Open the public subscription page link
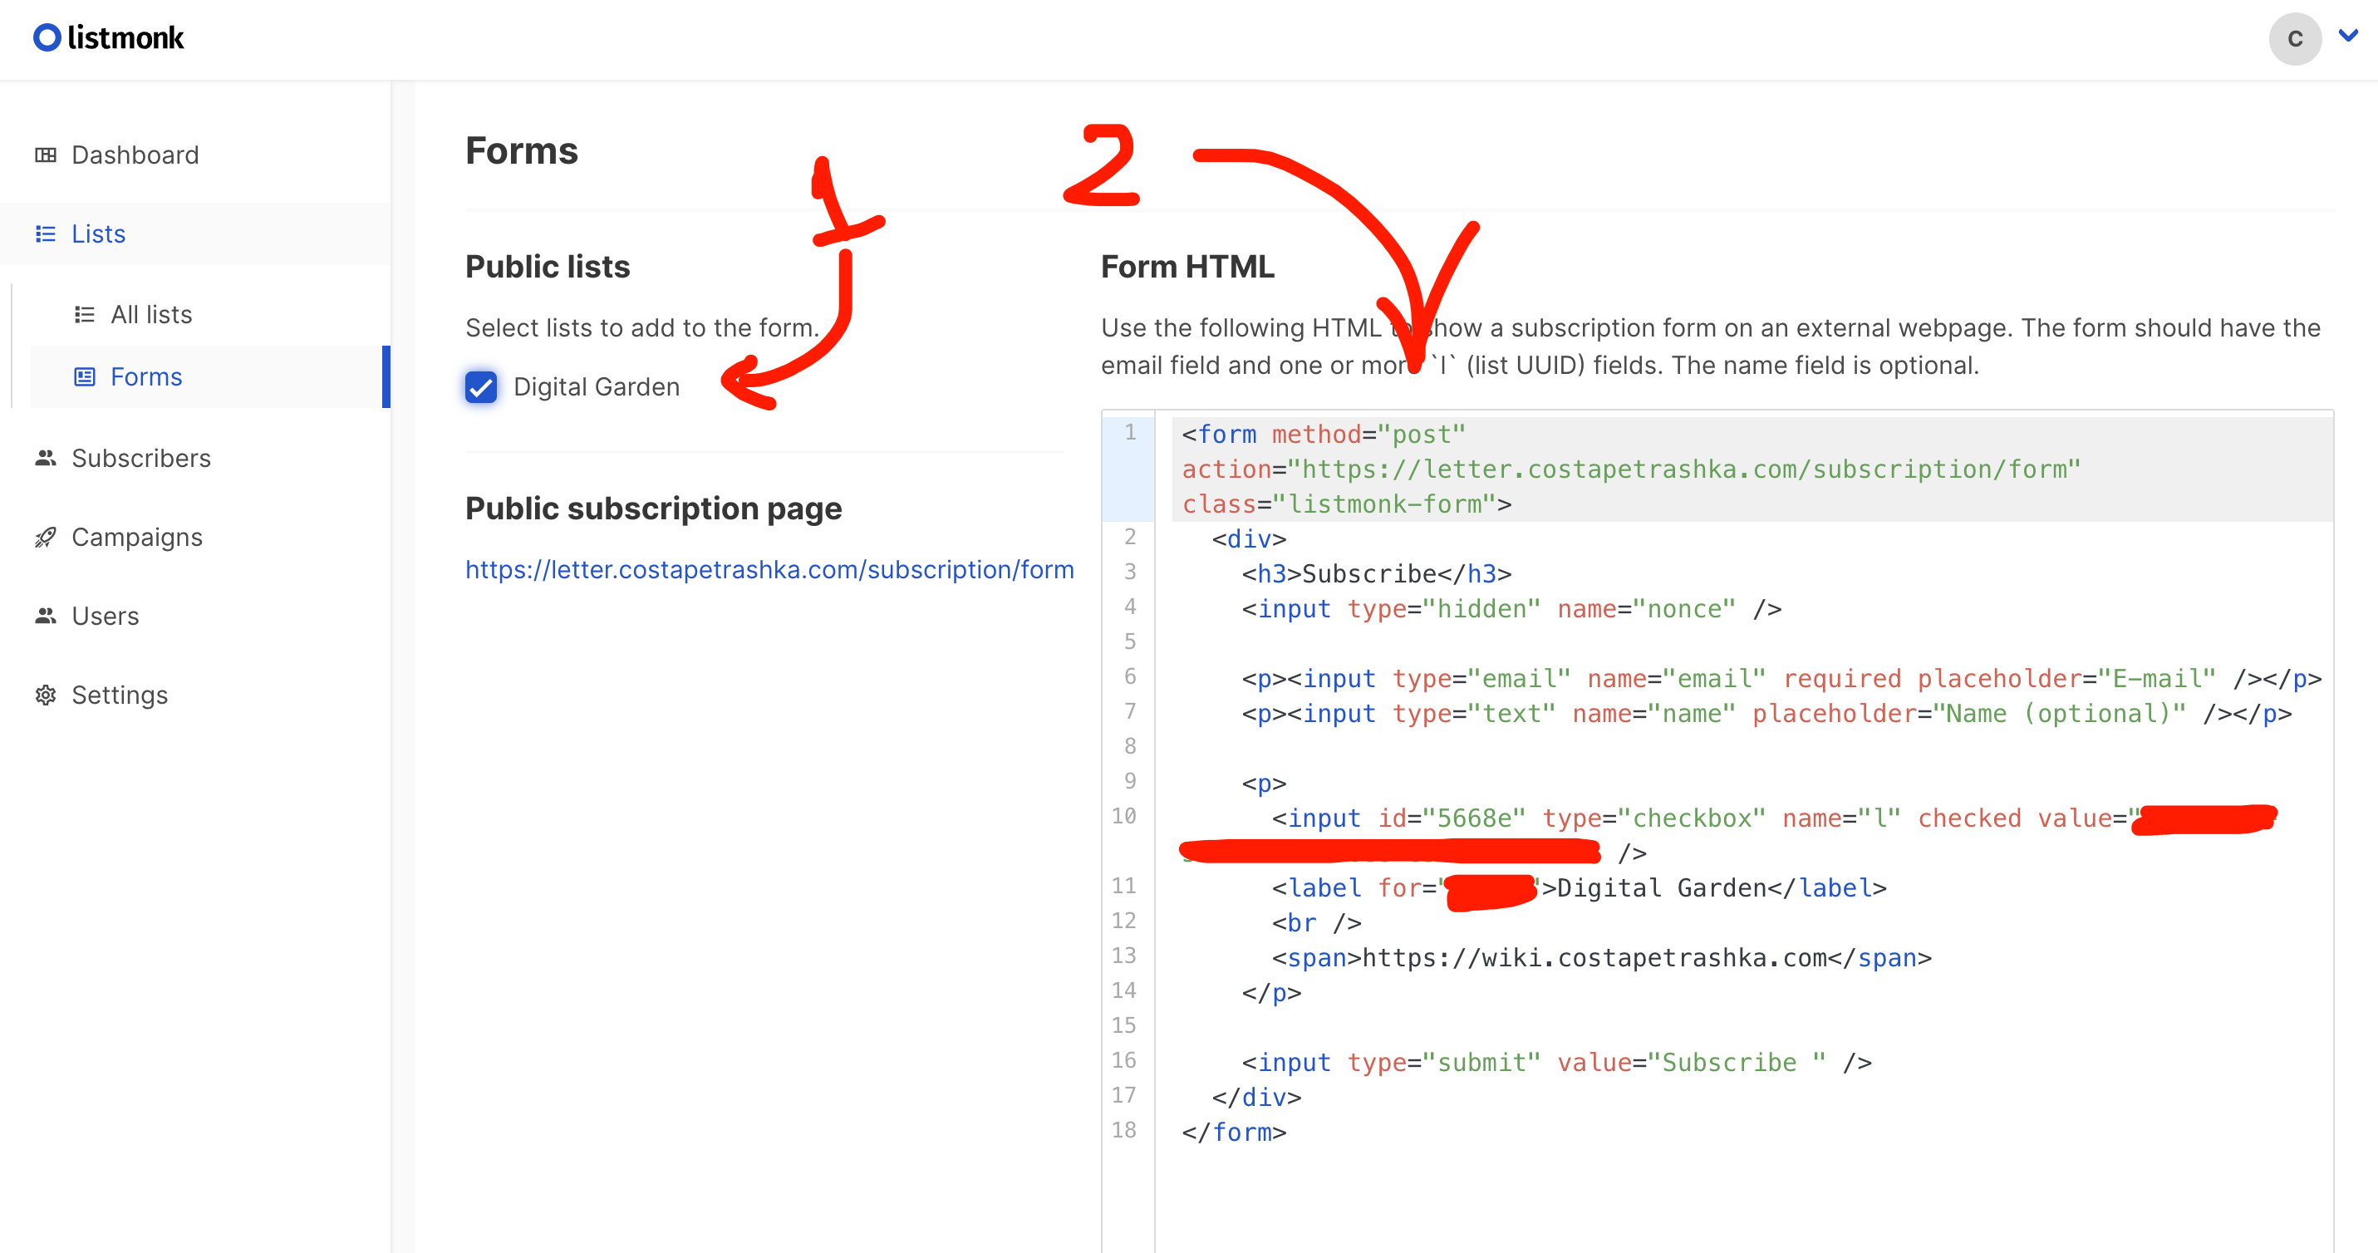The height and width of the screenshot is (1253, 2378). pyautogui.click(x=769, y=570)
